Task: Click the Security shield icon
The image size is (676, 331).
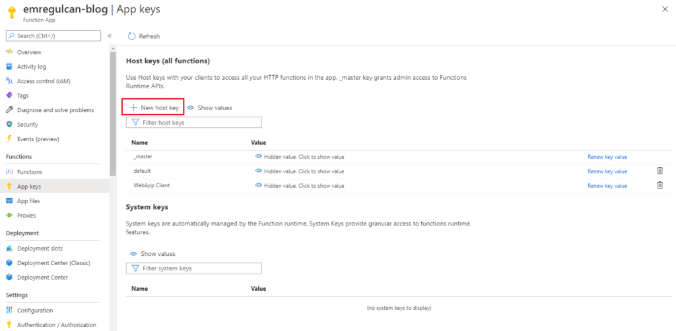Action: [9, 125]
